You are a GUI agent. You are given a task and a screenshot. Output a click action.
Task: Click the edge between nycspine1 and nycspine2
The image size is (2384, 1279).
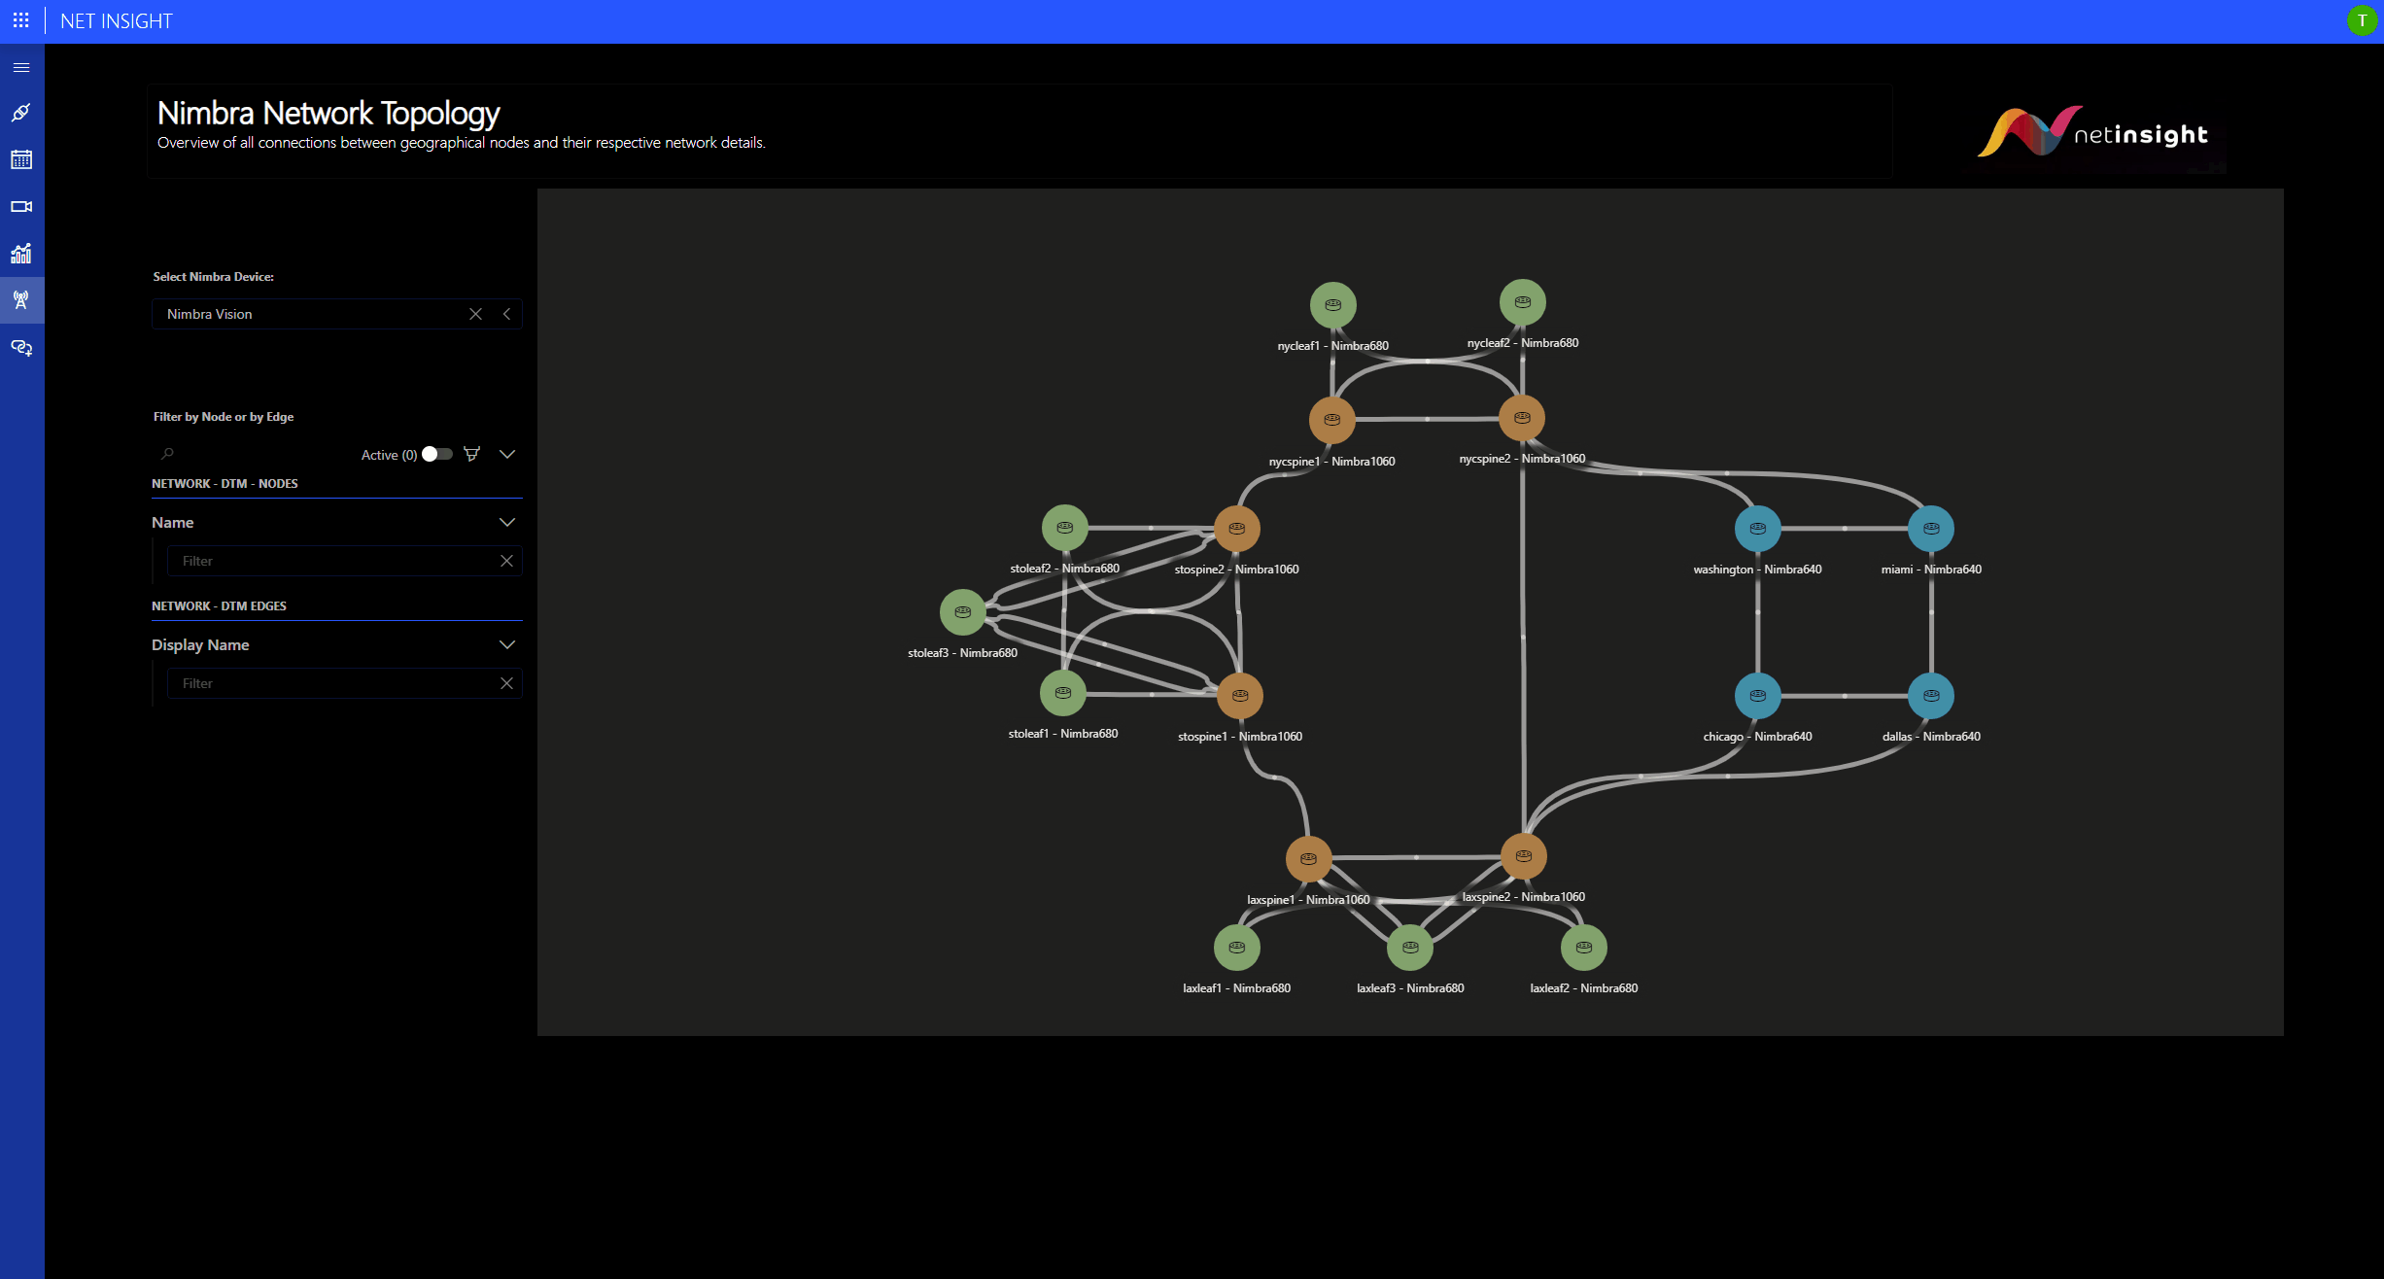1427,419
